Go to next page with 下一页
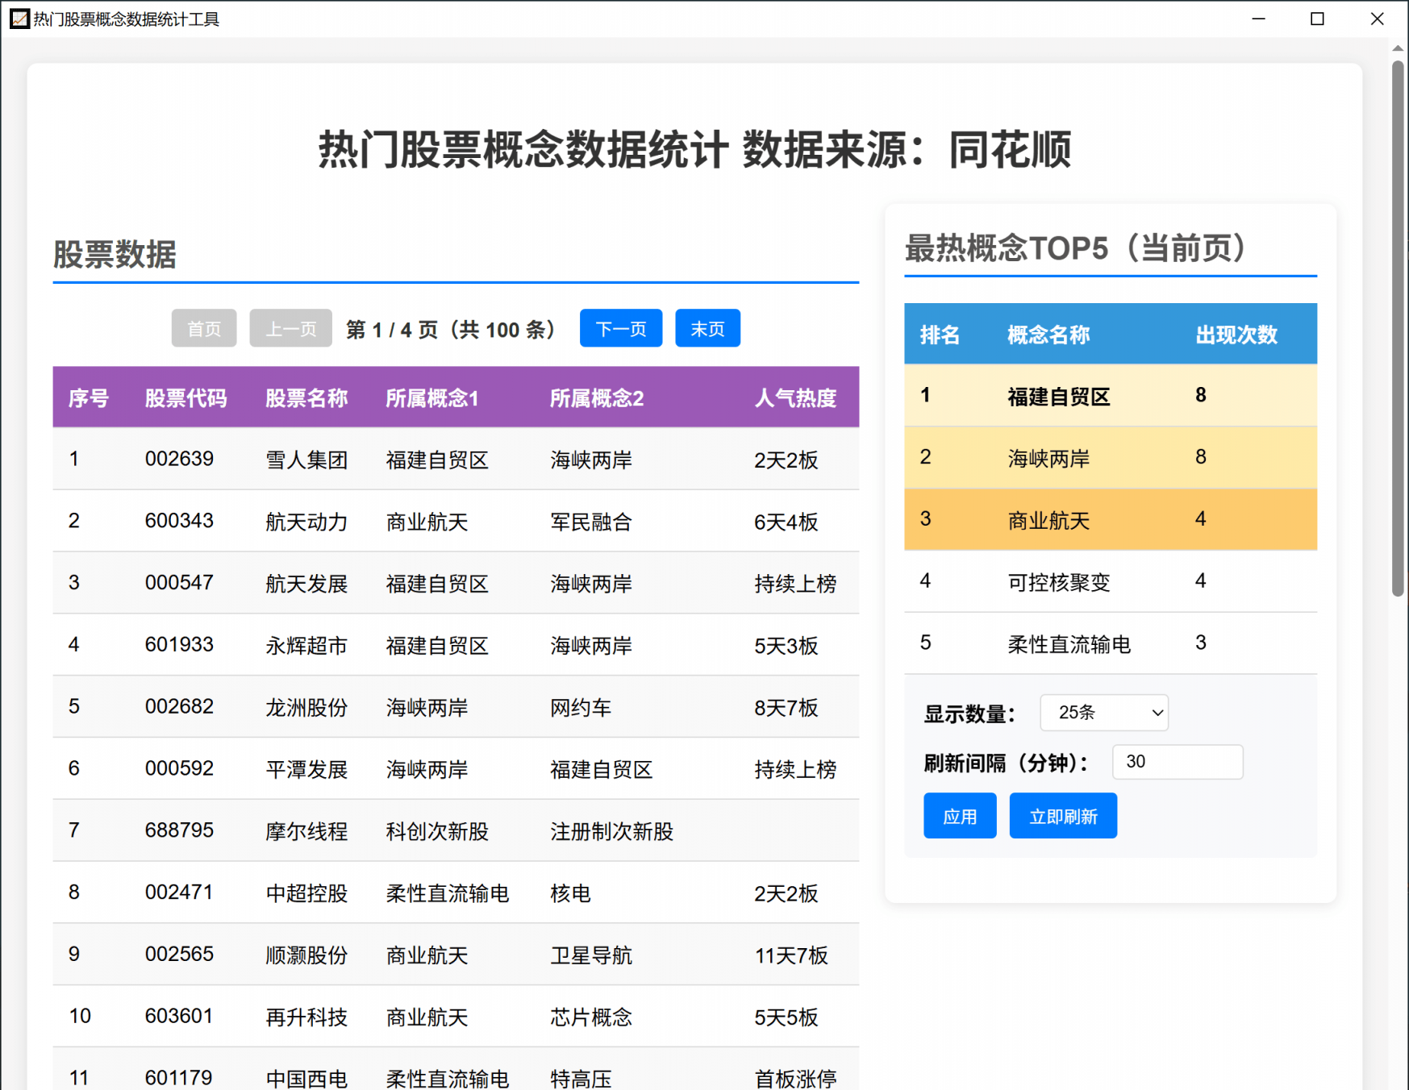 (620, 328)
